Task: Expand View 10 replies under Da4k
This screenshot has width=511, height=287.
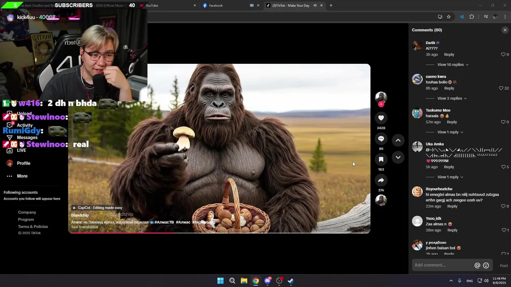Action: click(x=453, y=65)
